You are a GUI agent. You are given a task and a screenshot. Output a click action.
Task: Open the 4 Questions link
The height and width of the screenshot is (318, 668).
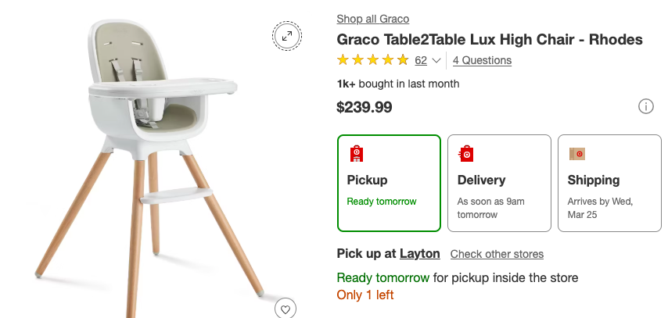(482, 60)
